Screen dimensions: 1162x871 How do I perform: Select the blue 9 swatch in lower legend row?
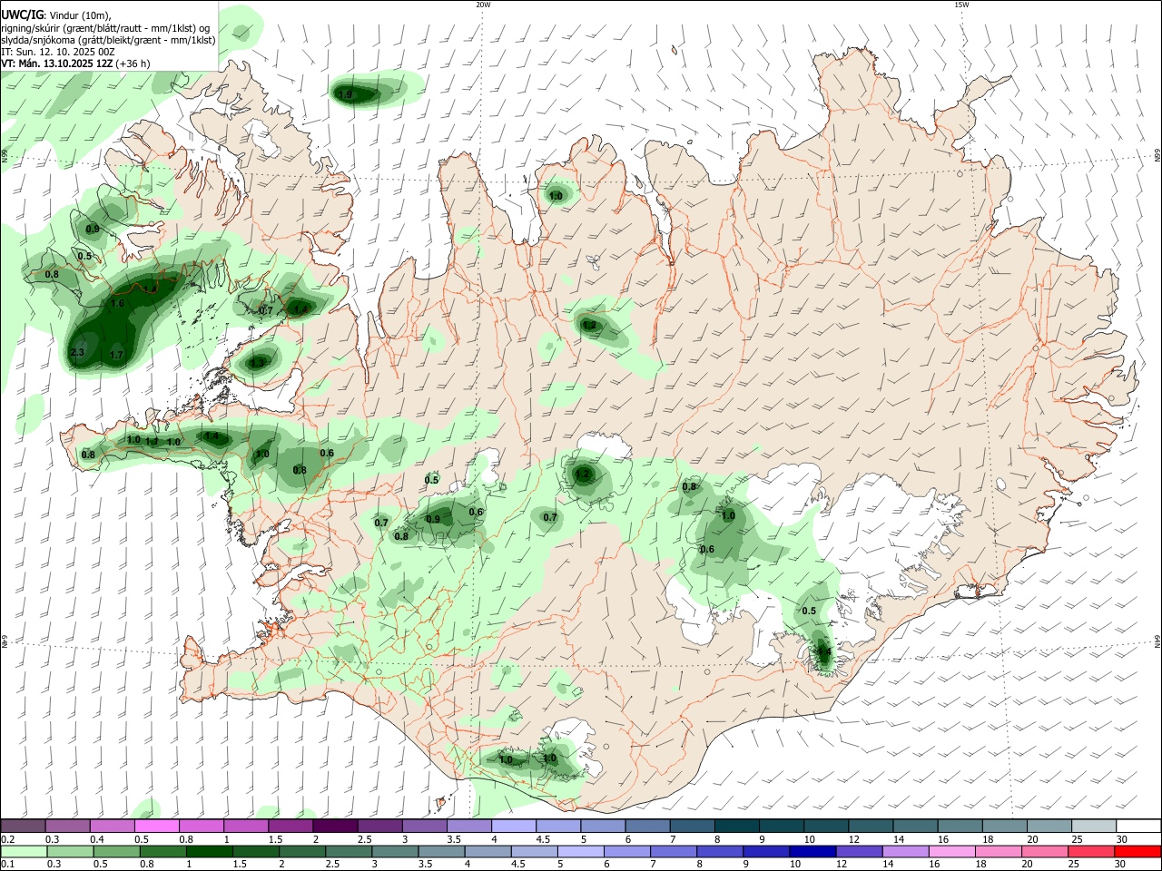(765, 851)
